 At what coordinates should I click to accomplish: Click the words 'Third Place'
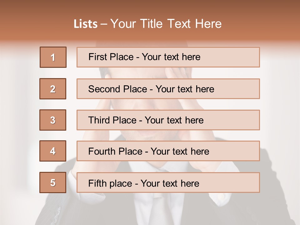112,120
